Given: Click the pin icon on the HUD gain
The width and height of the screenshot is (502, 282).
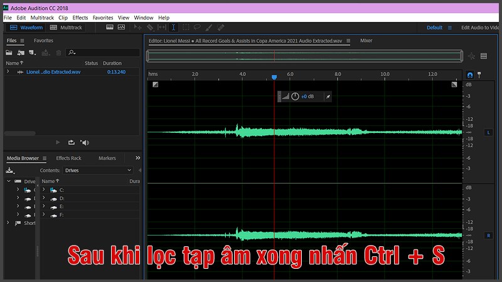Looking at the screenshot, I should coord(328,97).
